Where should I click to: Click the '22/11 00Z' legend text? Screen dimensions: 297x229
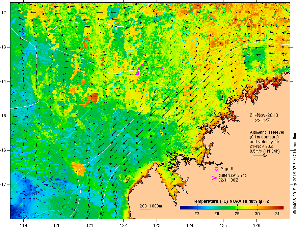(228, 180)
